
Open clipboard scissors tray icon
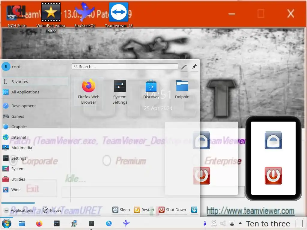point(214,223)
